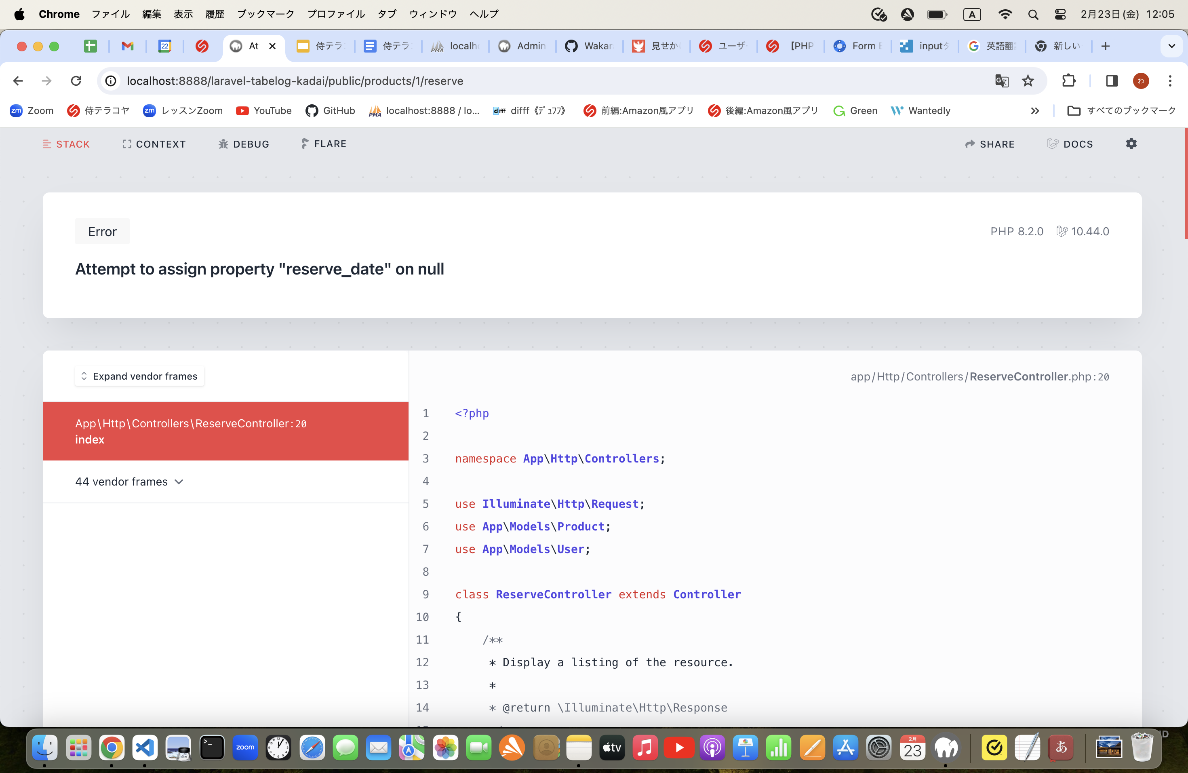The width and height of the screenshot is (1188, 773).
Task: Open the bookmarks overflow chevron
Action: (1035, 110)
